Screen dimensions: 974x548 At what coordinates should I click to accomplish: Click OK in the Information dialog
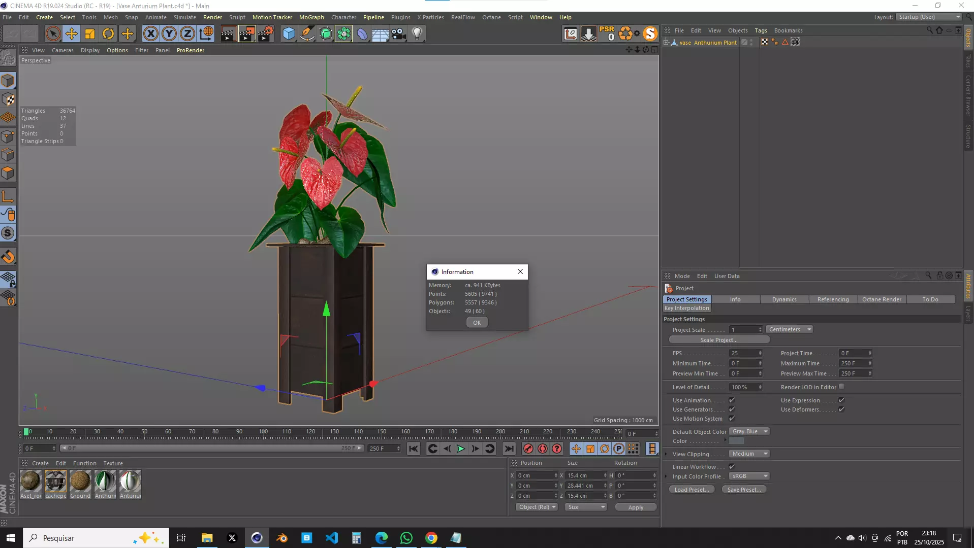click(x=477, y=323)
